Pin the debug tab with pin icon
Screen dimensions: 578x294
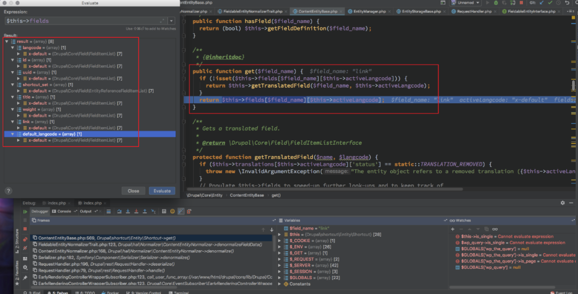(25, 278)
